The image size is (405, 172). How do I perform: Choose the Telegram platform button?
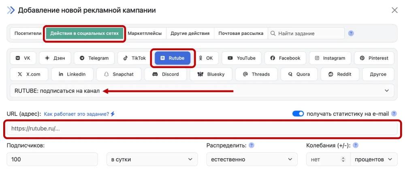(94, 58)
